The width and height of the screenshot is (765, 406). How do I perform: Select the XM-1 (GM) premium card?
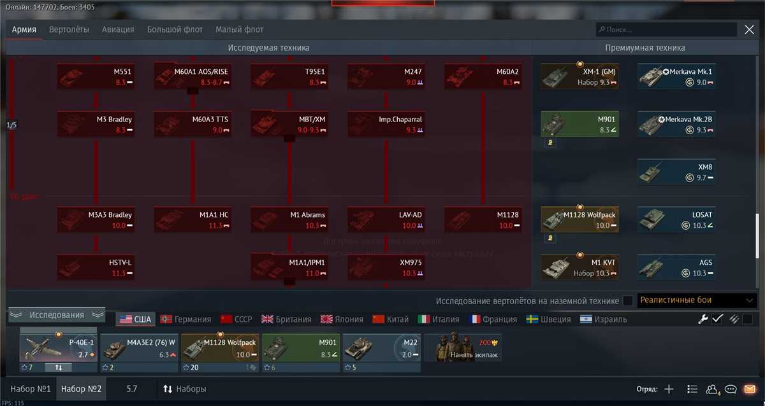coord(579,76)
